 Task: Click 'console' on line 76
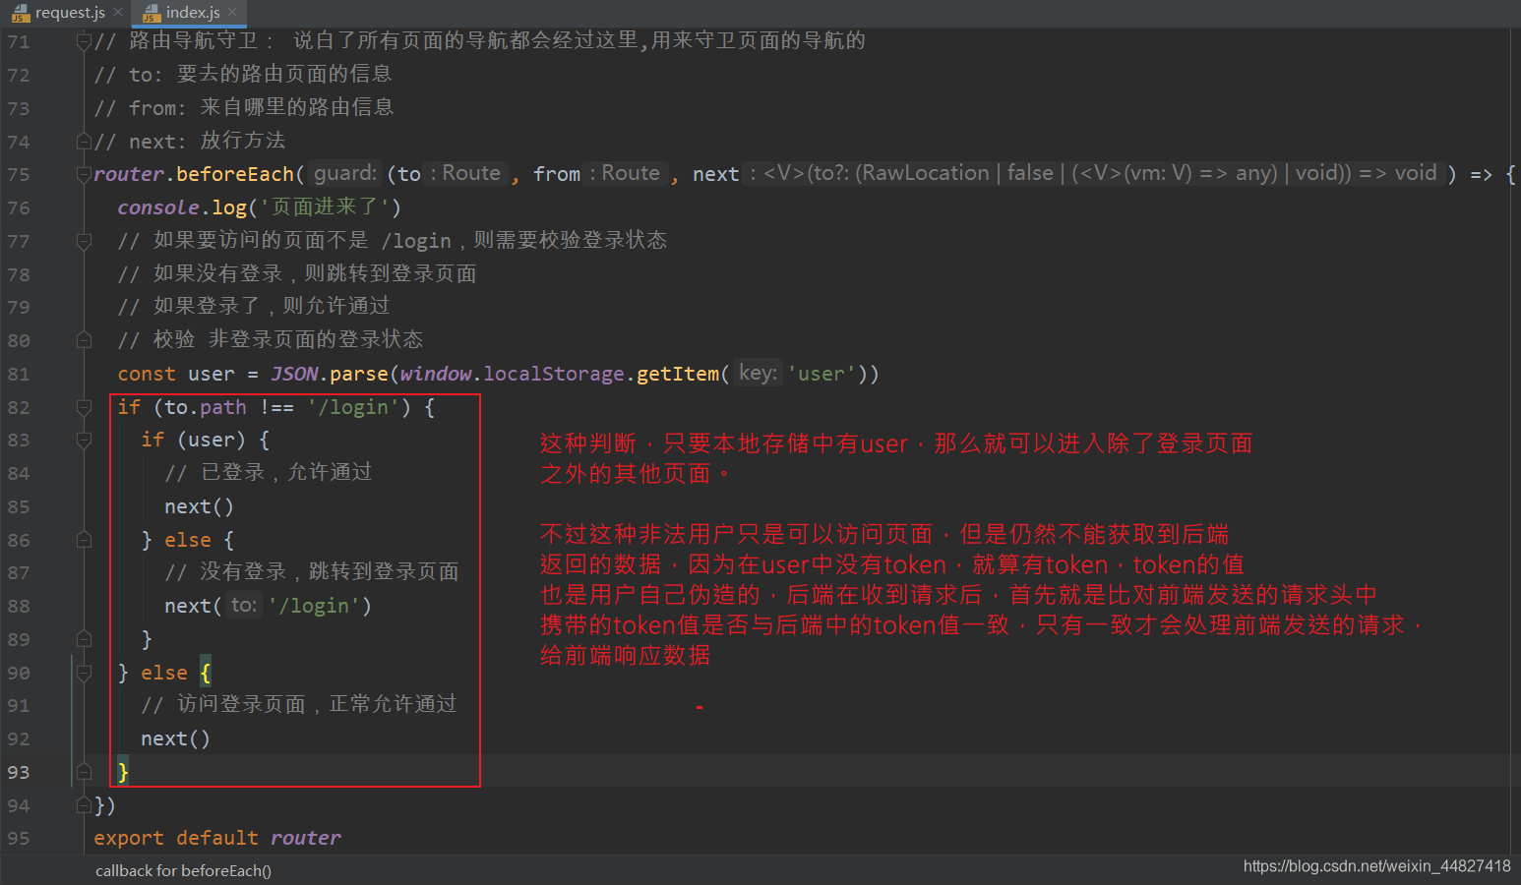[158, 207]
